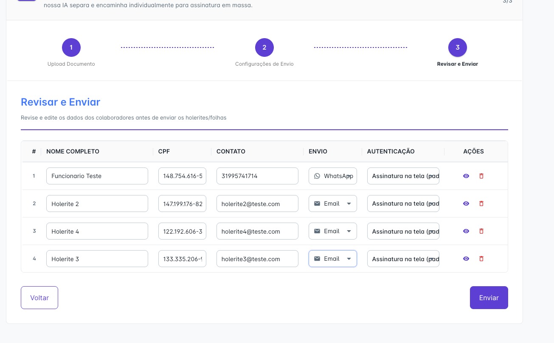554x343 pixels.
Task: Edit CPF field starting with 133.335.206
Action: [x=182, y=259]
